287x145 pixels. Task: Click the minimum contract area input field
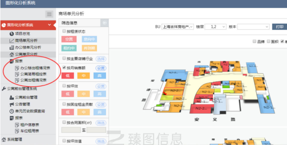tap(71, 130)
